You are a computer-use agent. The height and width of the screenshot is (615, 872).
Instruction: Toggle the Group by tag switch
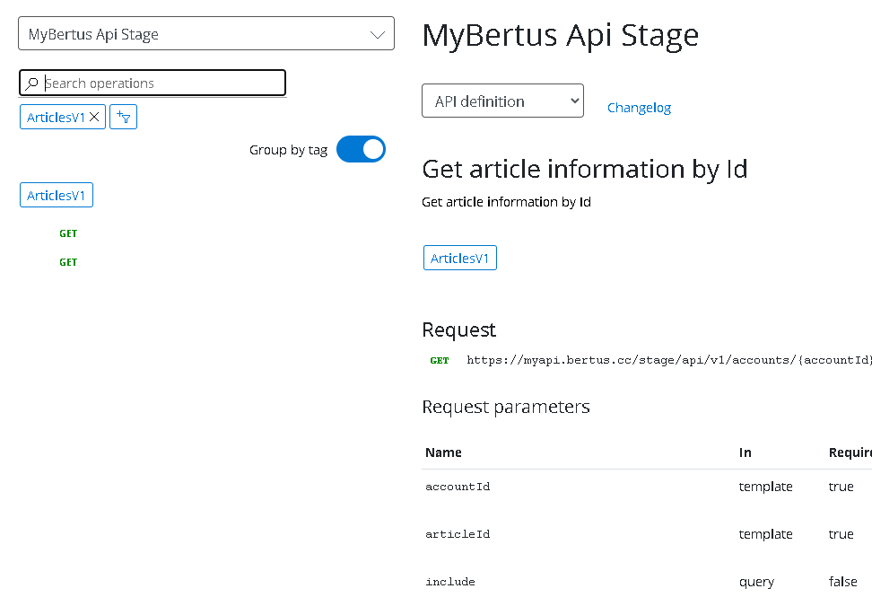tap(361, 150)
